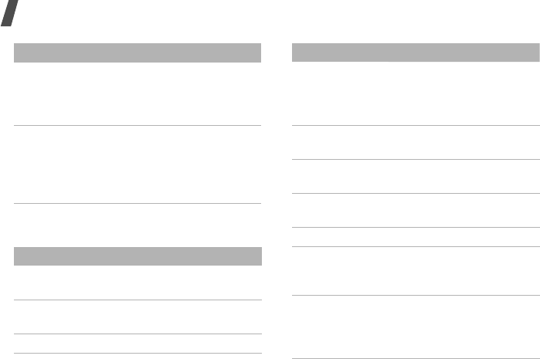Select the second row of right-column table

tap(416, 143)
